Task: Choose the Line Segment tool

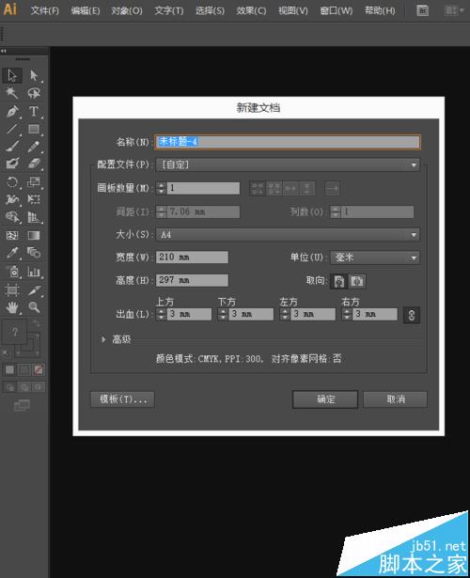Action: pyautogui.click(x=12, y=129)
